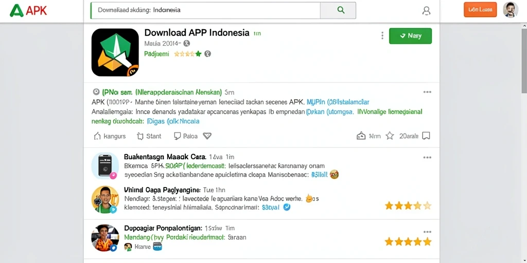Click the green Nary button
Viewport: 527px width, 263px height.
(410, 36)
